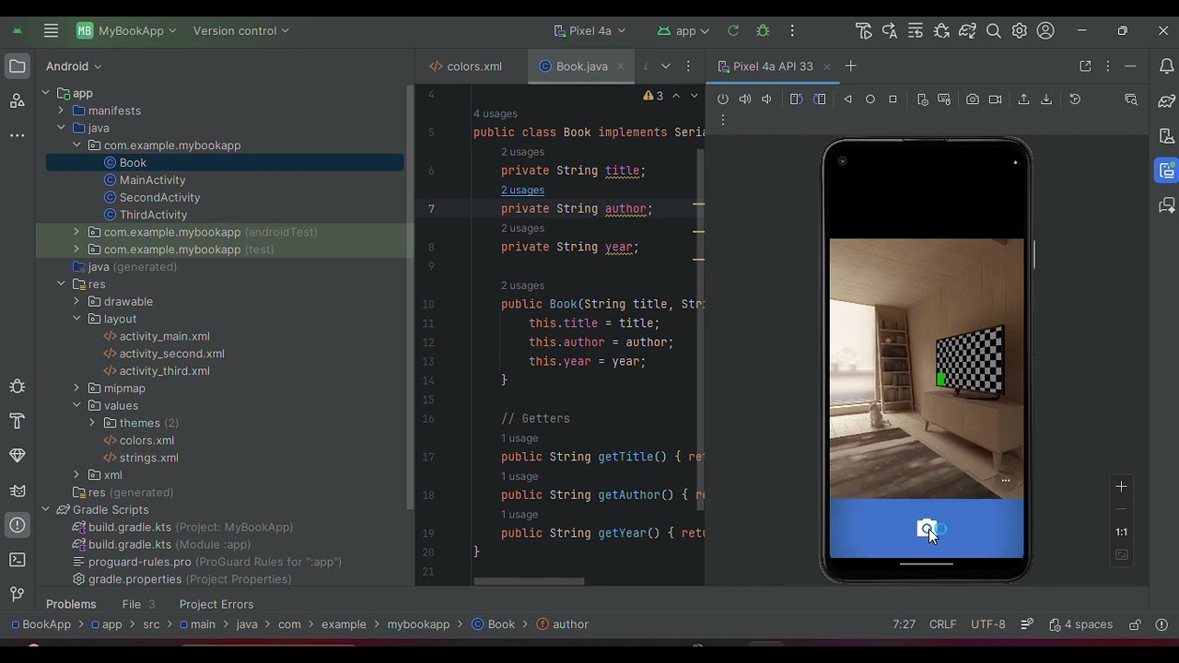Open the Project Errors tab
Viewport: 1179px width, 663px height.
point(216,604)
